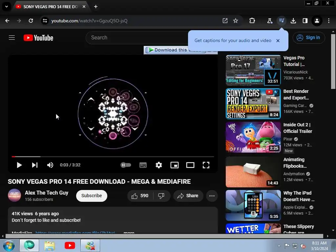This screenshot has height=252, width=336.
Task: Open Inside Out 2 Official Trailer title
Action: tap(298, 128)
